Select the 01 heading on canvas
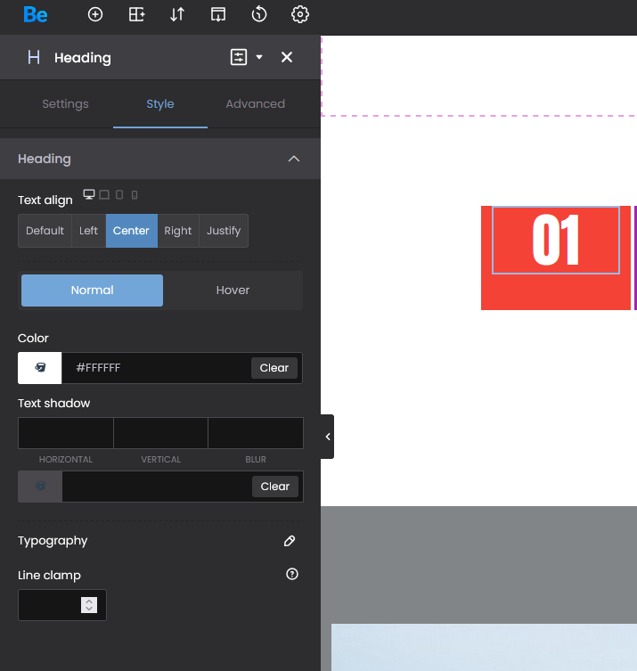 [556, 240]
